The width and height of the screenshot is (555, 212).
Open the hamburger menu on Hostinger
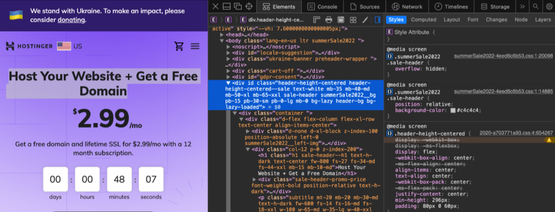(195, 46)
